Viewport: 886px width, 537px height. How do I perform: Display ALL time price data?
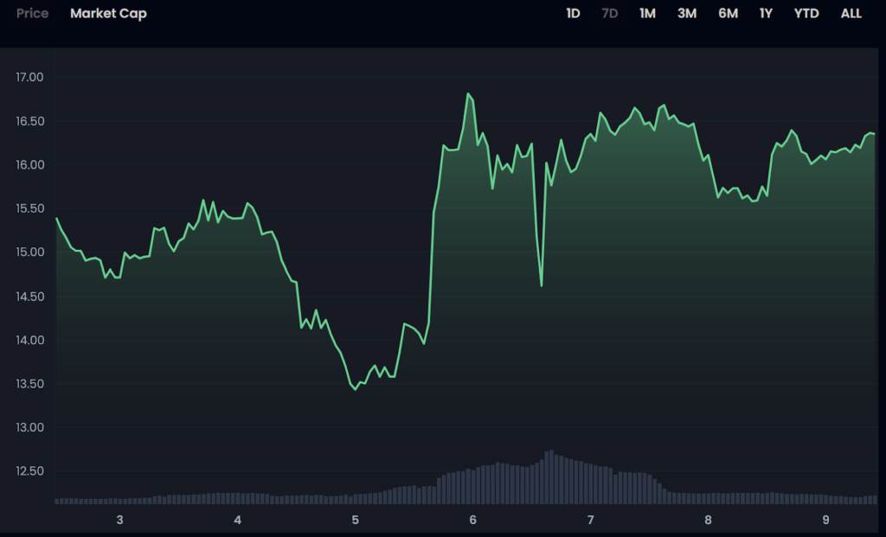851,14
